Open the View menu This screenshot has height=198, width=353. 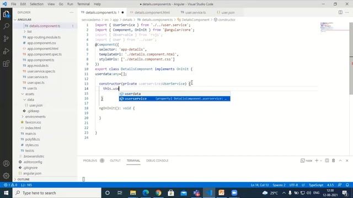tap(51, 4)
